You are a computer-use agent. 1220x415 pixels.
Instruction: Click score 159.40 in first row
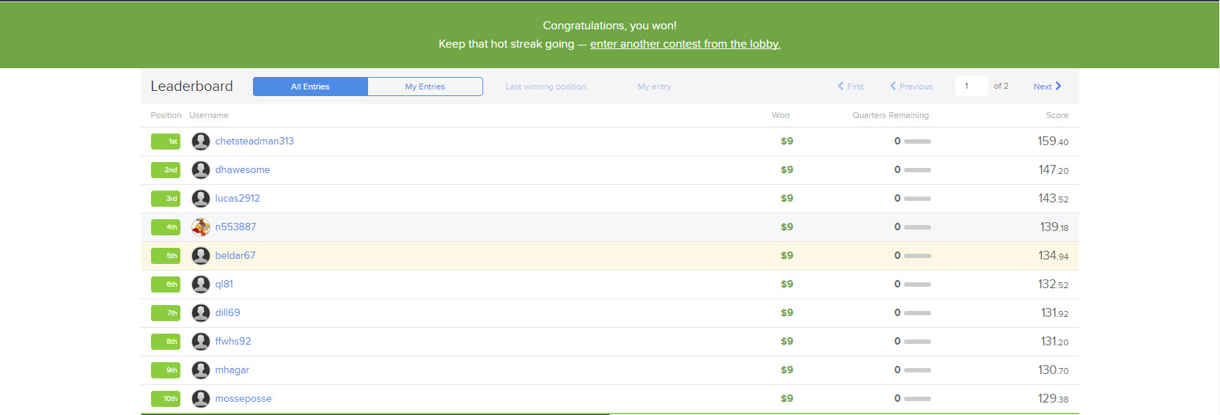[1053, 142]
